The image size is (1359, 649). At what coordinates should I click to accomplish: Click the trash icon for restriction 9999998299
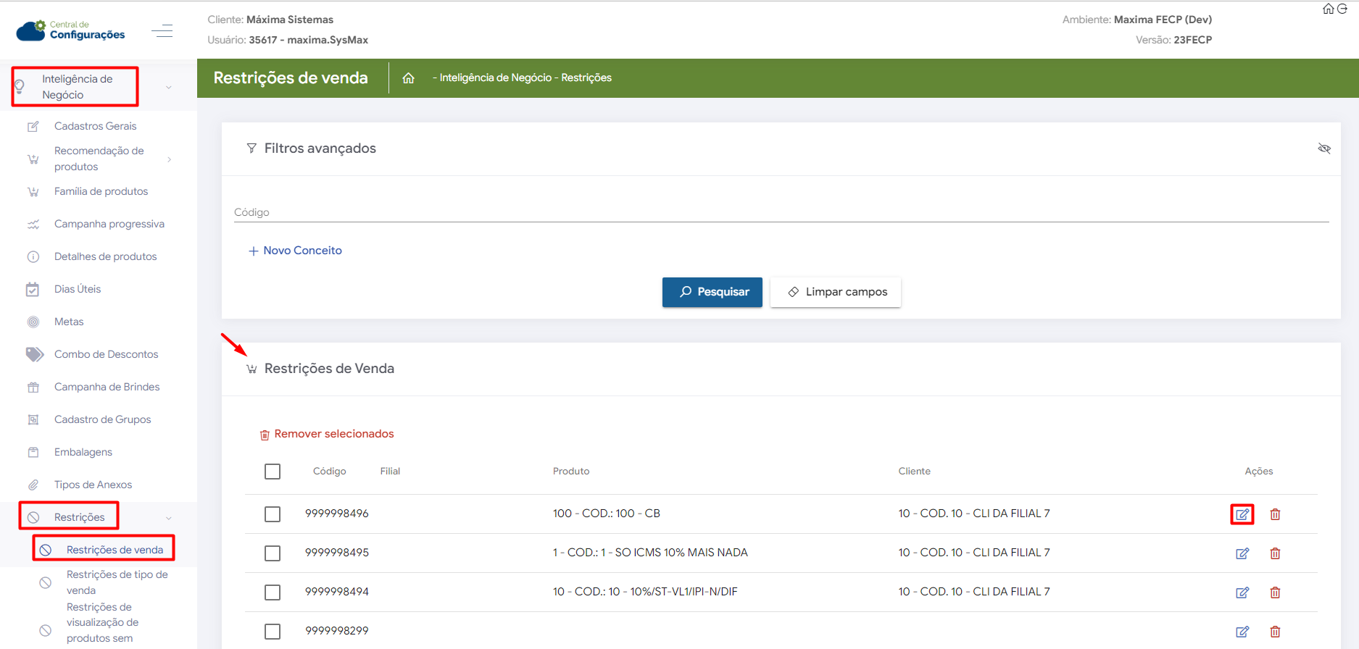coord(1275,632)
